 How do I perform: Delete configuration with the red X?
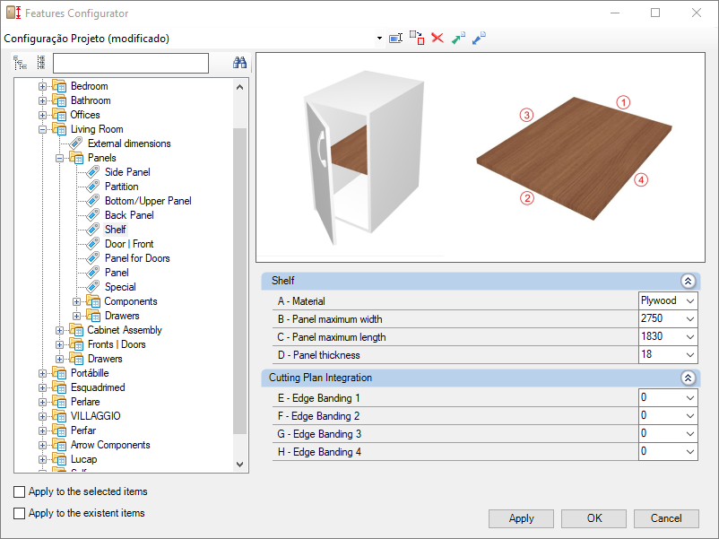(x=437, y=38)
